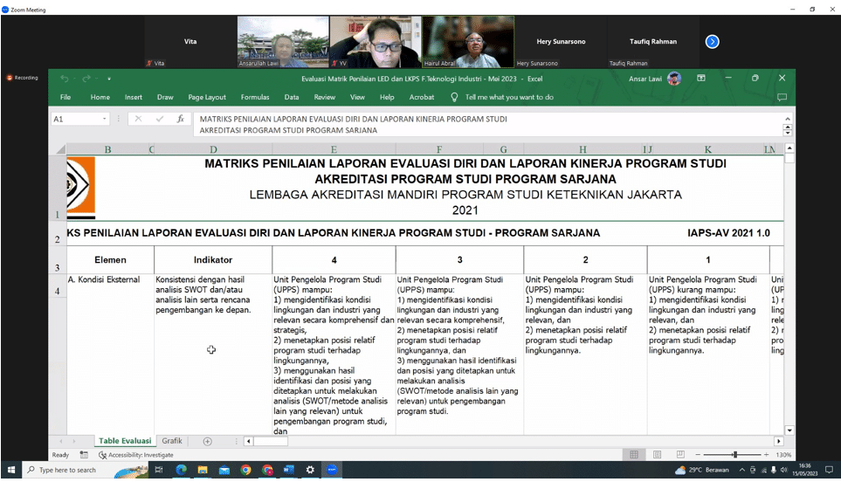Select column H header
The image size is (841, 482).
tap(583, 149)
